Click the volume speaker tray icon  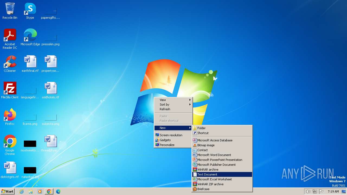pos(308,191)
